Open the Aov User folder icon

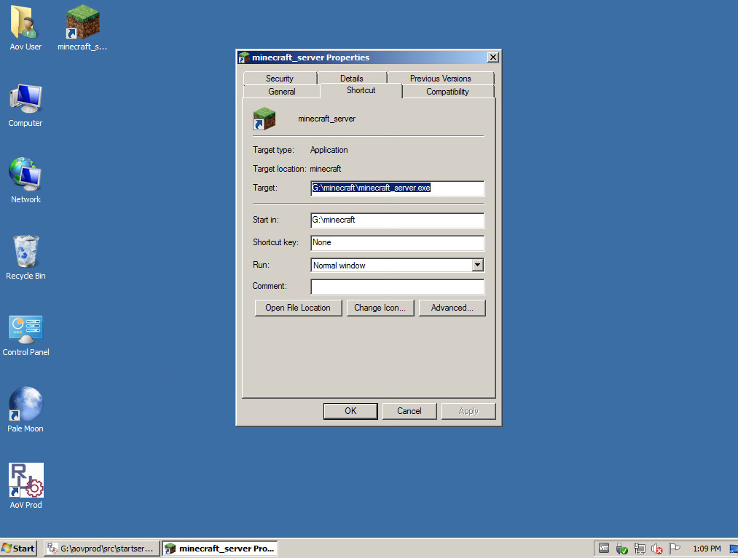25,27
